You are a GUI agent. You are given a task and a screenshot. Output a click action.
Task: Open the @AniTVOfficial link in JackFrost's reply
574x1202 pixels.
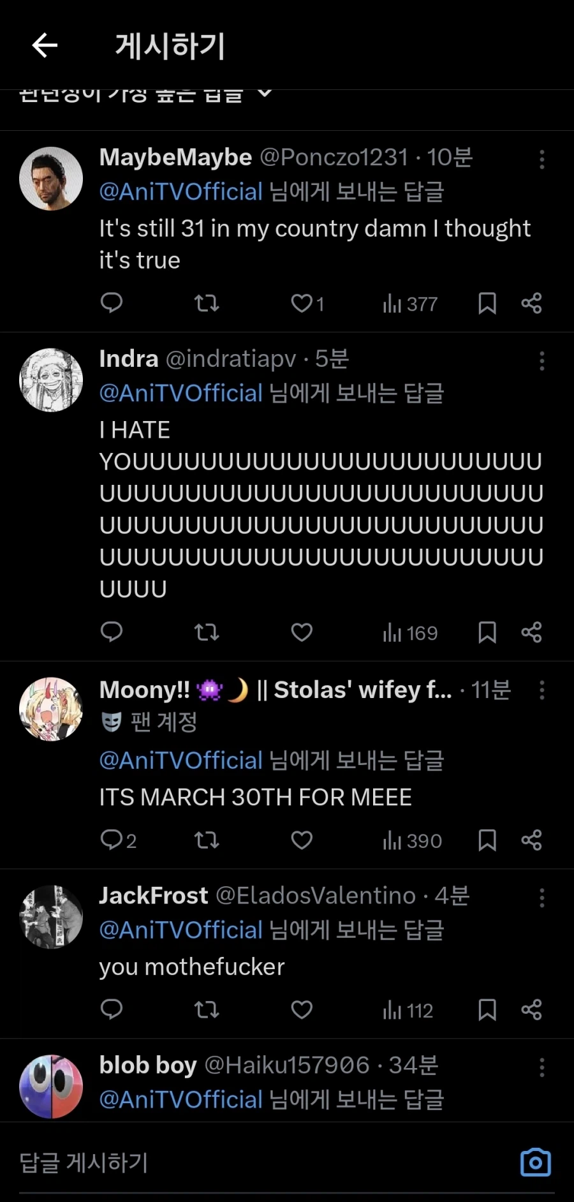tap(181, 930)
